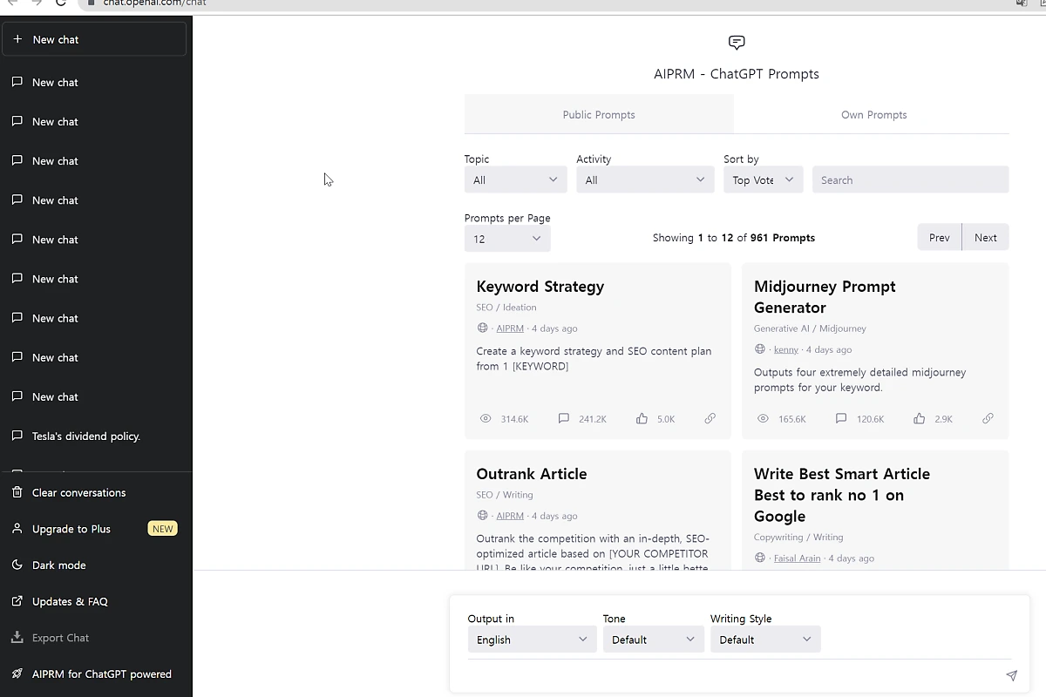Image resolution: width=1046 pixels, height=697 pixels.
Task: Click thumbs-up icon on Midjourney Prompt Generator card
Action: pos(919,418)
